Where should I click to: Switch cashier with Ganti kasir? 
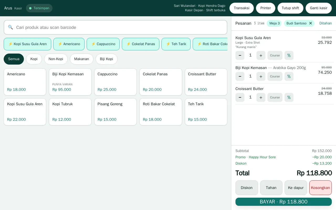(319, 8)
